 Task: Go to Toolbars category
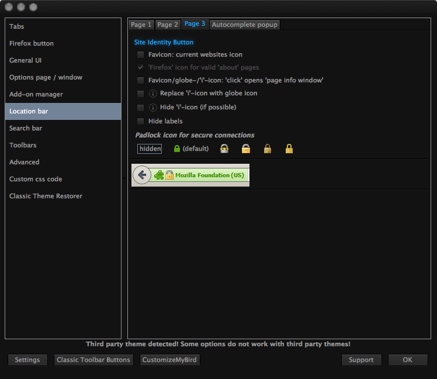[63, 146]
